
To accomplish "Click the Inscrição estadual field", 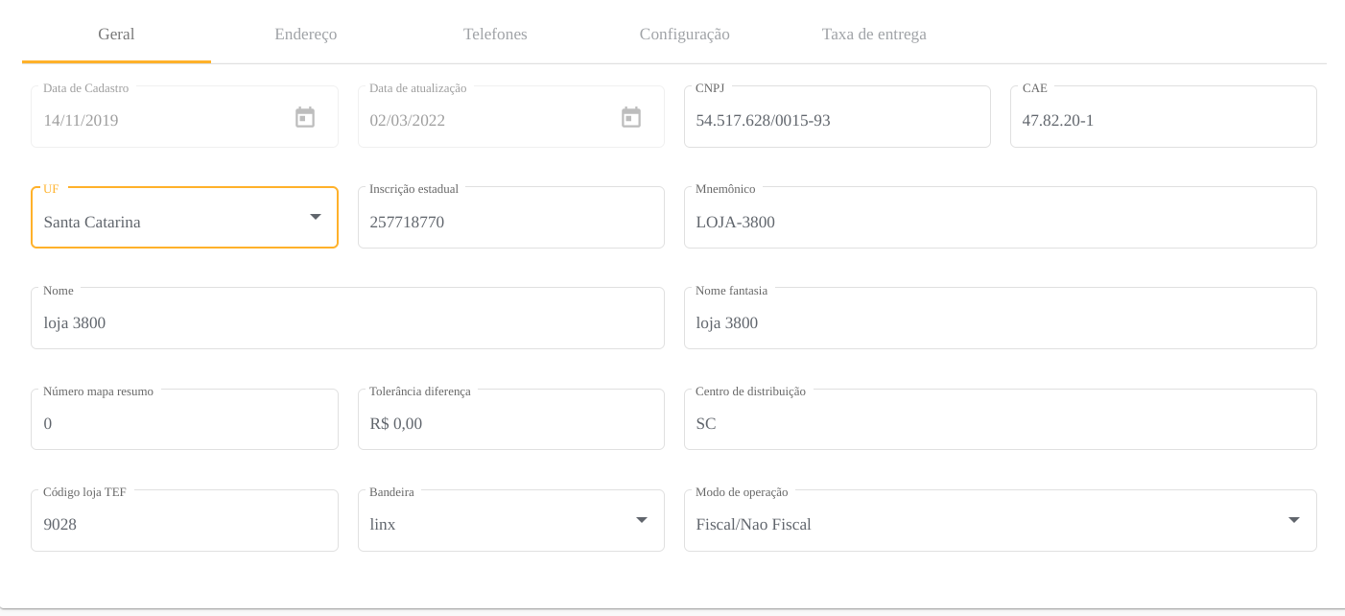I will [510, 223].
